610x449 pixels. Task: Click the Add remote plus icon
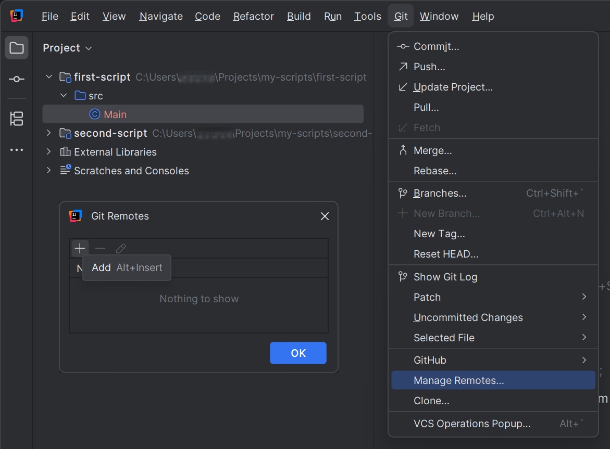click(x=80, y=248)
